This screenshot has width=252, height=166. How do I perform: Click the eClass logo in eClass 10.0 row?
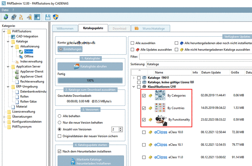click(x=161, y=132)
